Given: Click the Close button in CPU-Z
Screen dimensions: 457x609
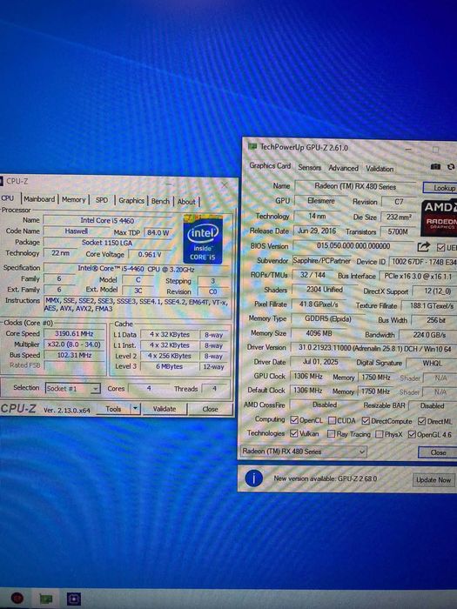Looking at the screenshot, I should coord(211,409).
